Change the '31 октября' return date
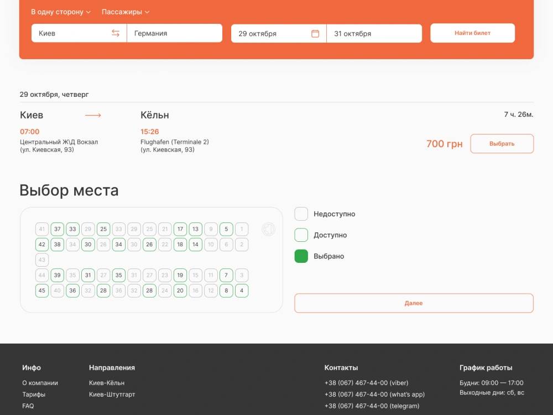Viewport: 553px width, 415px height. point(374,34)
